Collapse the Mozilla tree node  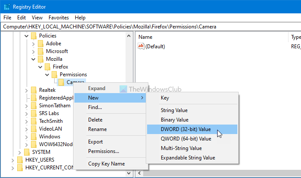coord(34,59)
